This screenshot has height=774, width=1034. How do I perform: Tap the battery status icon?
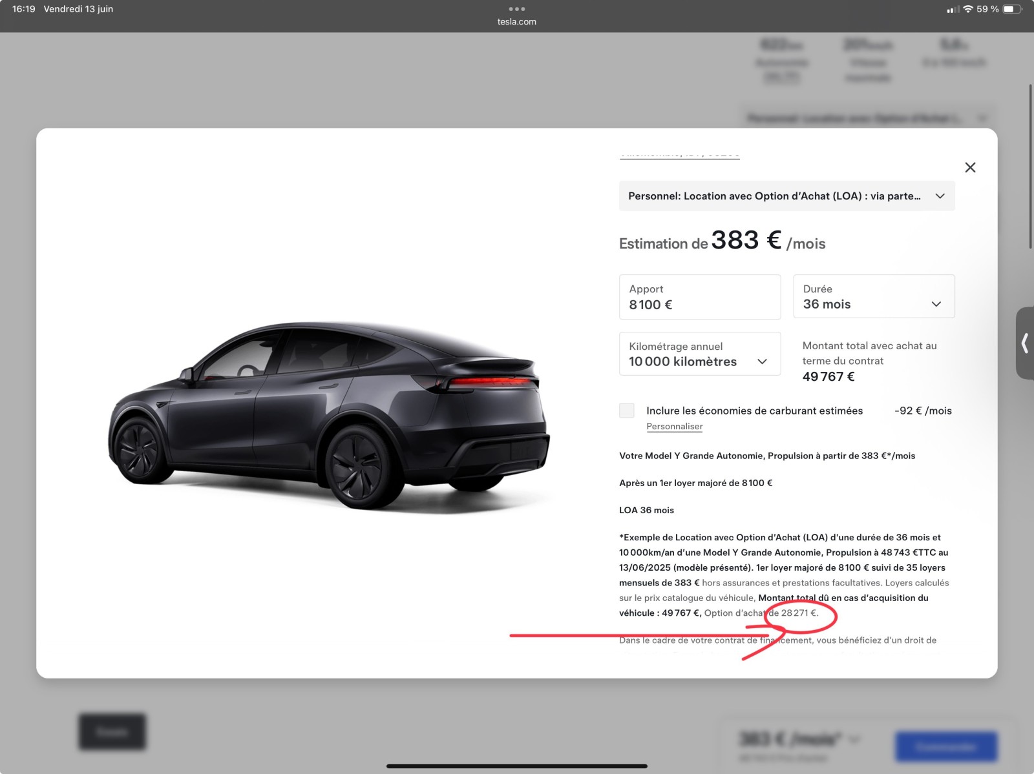(x=1013, y=9)
